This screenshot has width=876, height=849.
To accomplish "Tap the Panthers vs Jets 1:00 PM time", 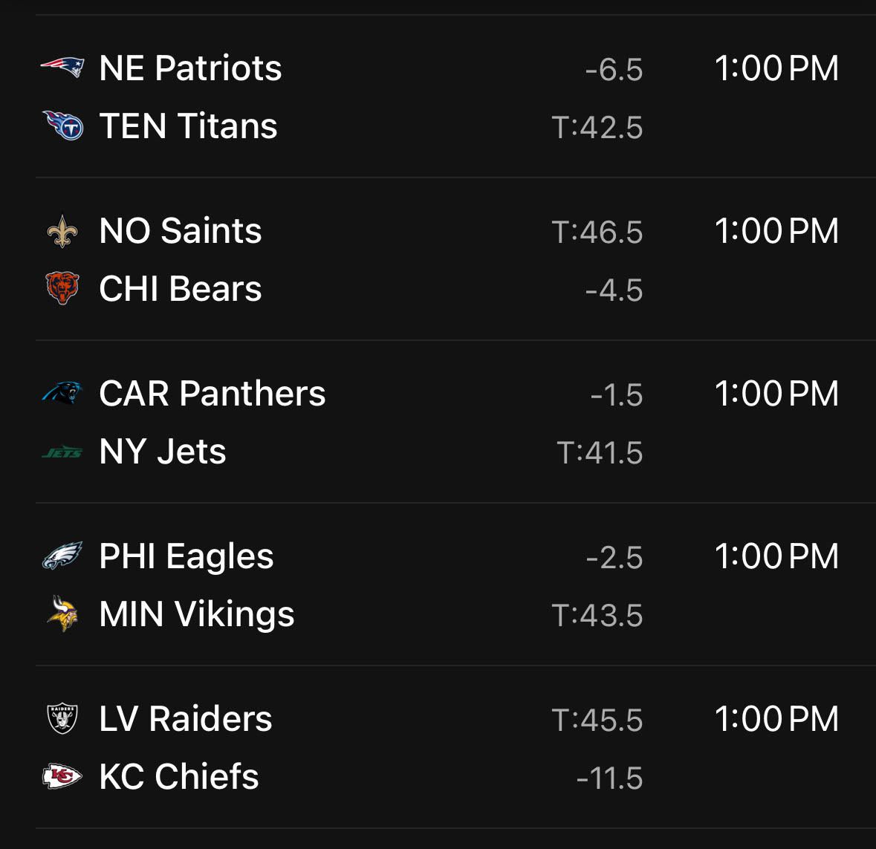I will 776,394.
